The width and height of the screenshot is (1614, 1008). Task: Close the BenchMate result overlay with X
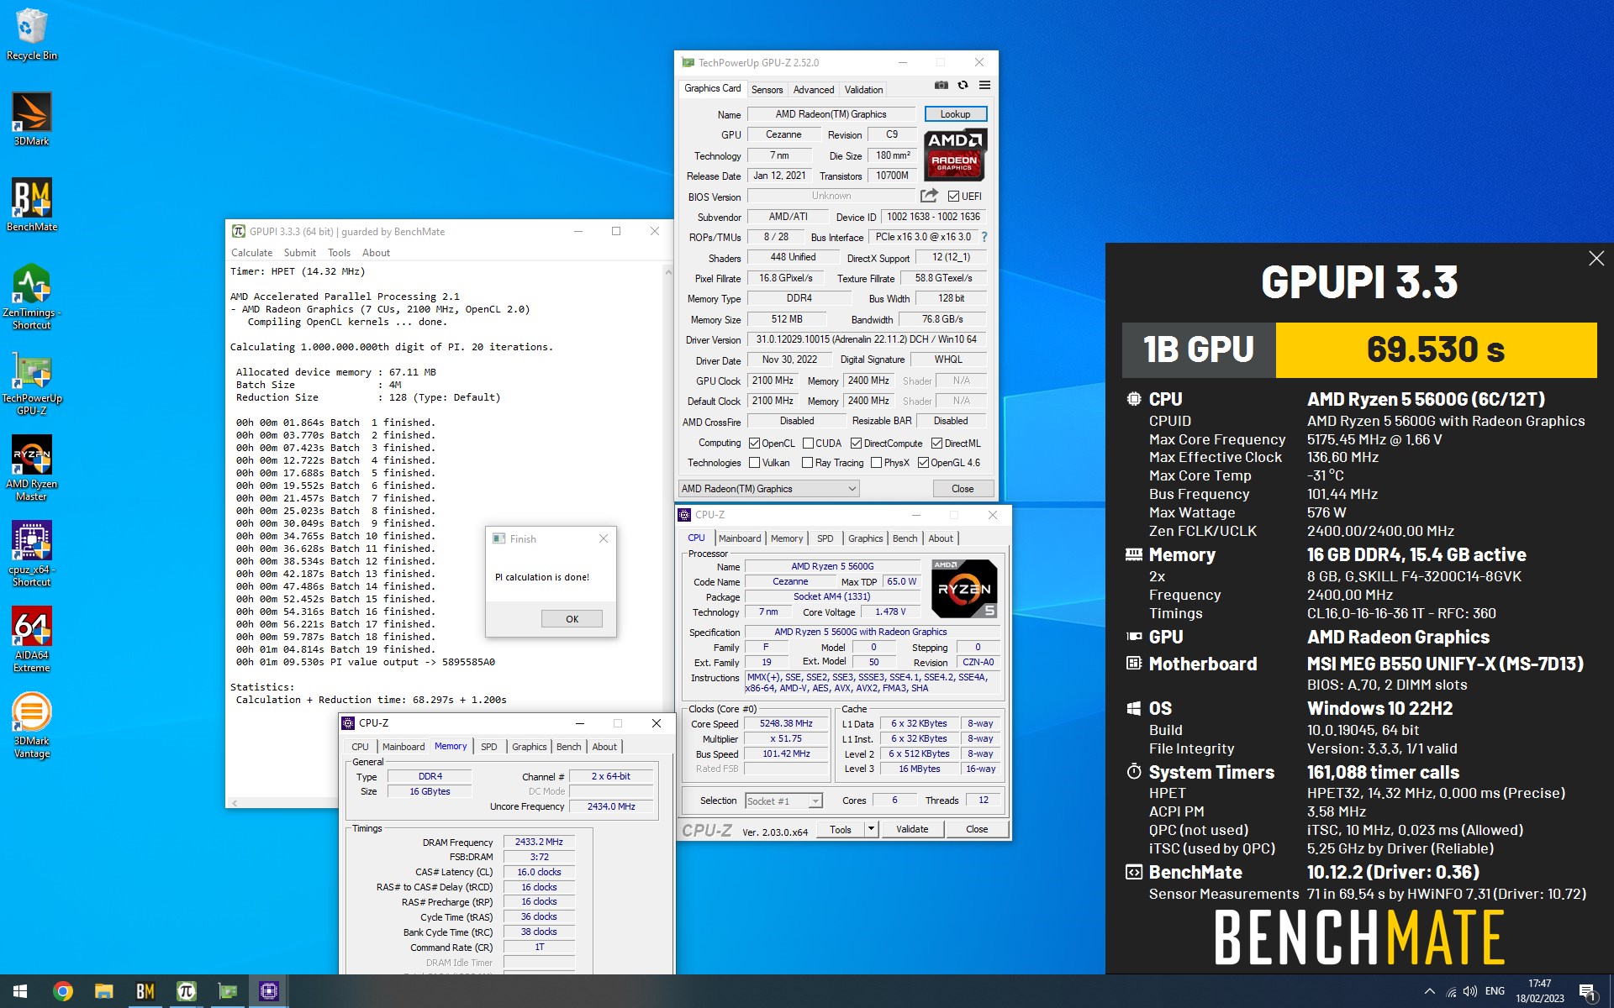pyautogui.click(x=1596, y=259)
